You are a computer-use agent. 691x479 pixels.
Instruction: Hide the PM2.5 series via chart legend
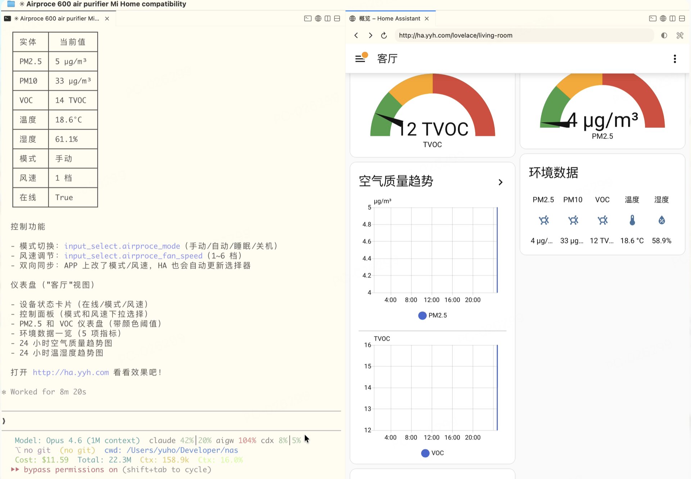point(432,315)
